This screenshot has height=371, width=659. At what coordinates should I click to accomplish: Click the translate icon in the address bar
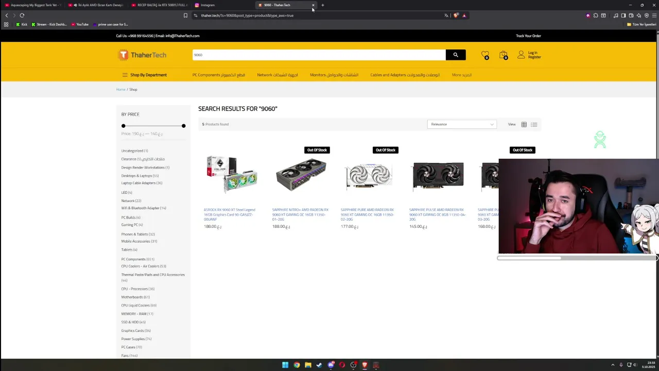click(x=446, y=15)
